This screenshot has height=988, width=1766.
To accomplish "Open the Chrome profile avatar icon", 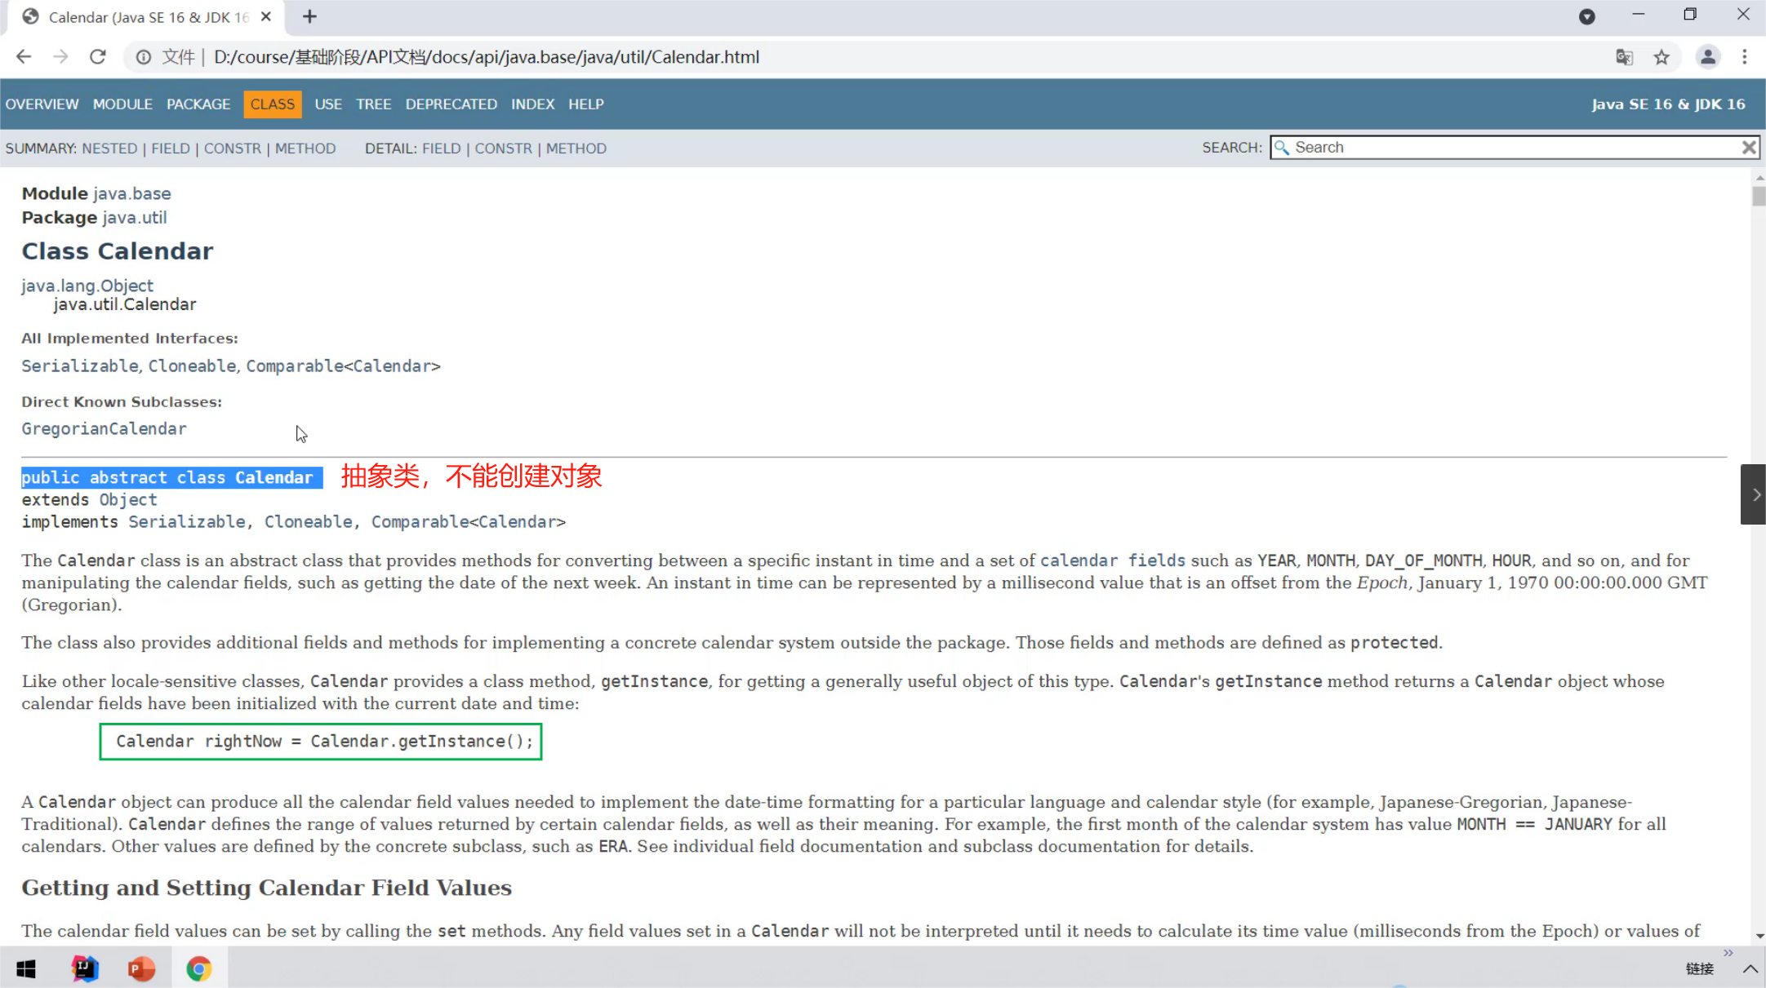I will click(1707, 57).
